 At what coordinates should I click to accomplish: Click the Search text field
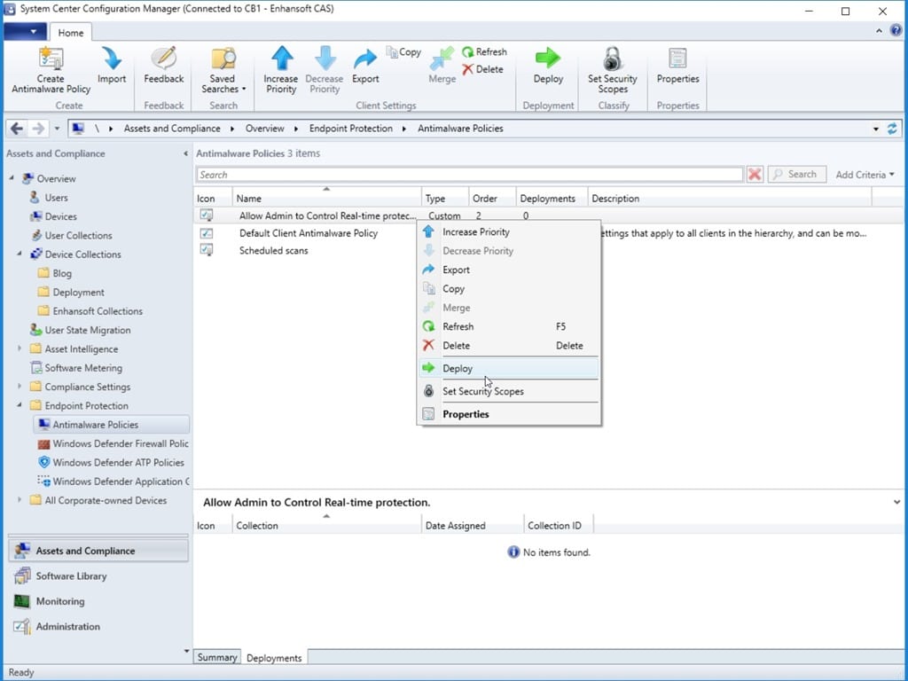tap(470, 175)
